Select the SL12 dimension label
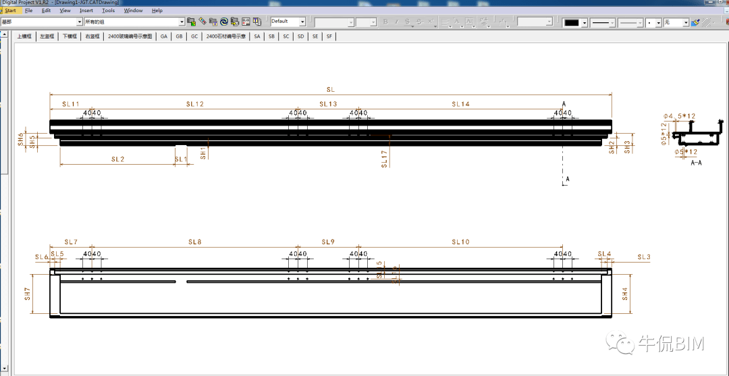The width and height of the screenshot is (729, 376). coord(195,104)
